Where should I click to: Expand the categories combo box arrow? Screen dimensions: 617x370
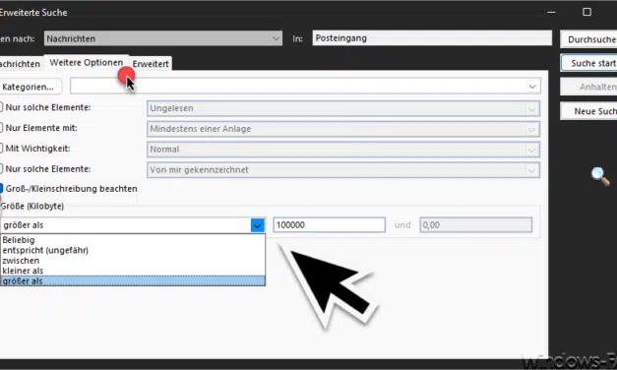click(x=532, y=87)
